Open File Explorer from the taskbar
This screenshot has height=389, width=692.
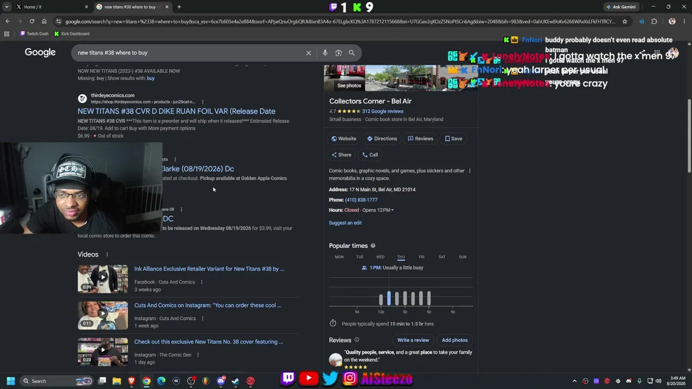117,381
